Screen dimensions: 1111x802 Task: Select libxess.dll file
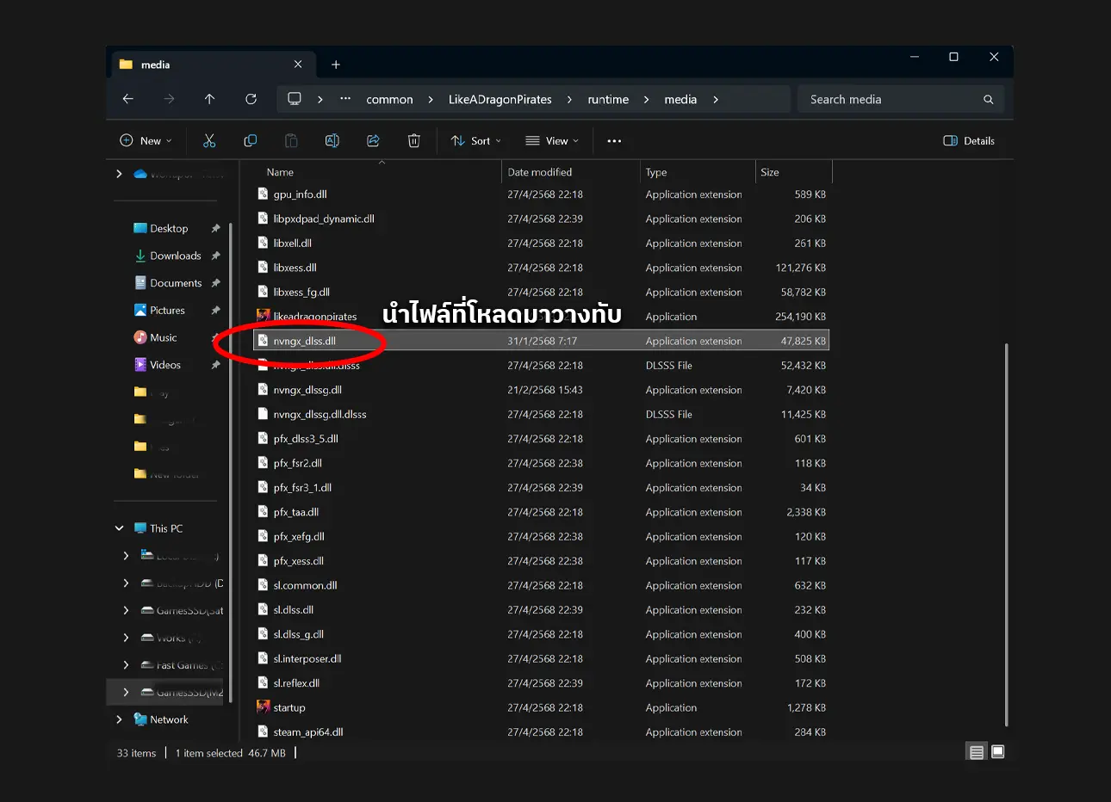(295, 268)
